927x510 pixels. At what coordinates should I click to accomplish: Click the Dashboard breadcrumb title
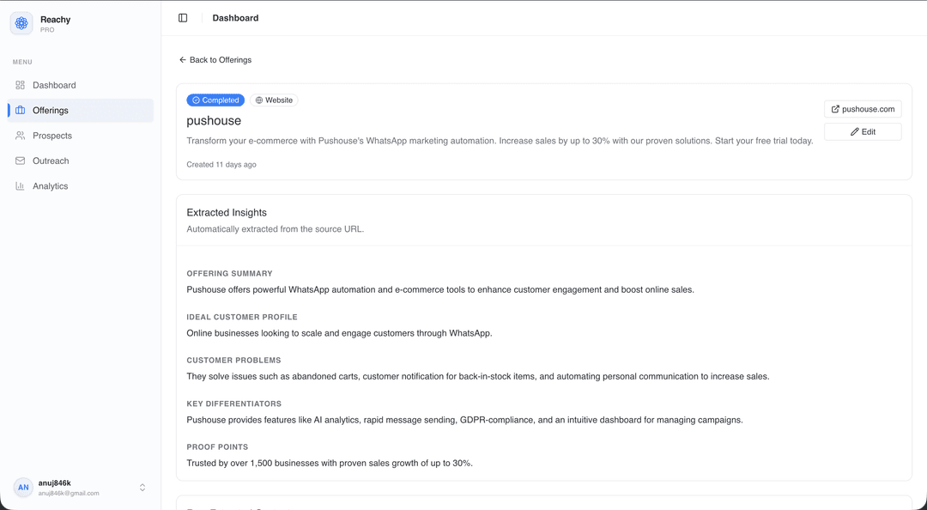[235, 18]
